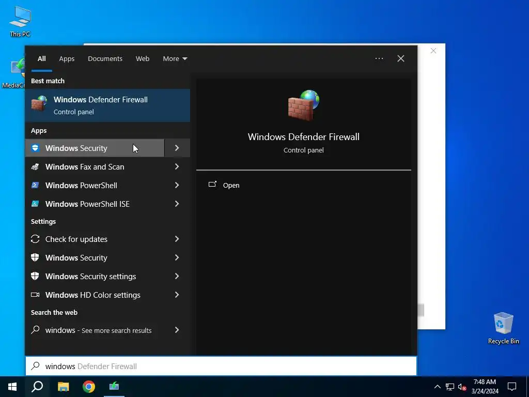Click Windows Defender Firewall title in preview
The height and width of the screenshot is (397, 529).
303,136
